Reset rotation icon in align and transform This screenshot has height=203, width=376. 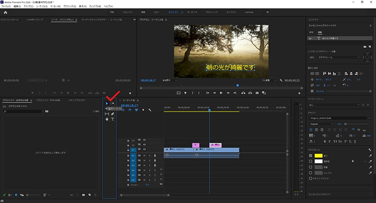[x=344, y=85]
